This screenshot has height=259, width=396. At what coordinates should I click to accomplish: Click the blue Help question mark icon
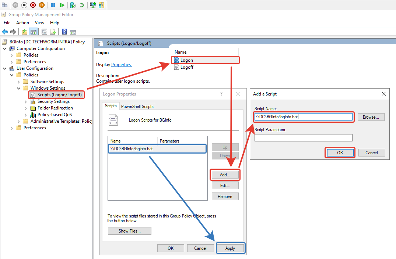tap(64, 32)
